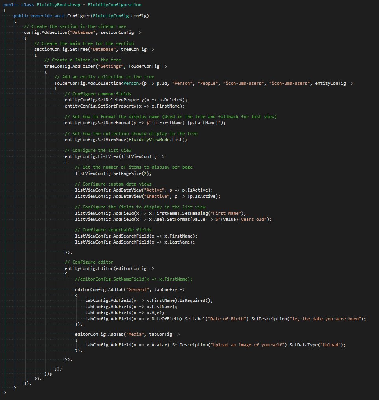Click the "Database" string in AddSection call
379x400 pixels.
[83, 32]
